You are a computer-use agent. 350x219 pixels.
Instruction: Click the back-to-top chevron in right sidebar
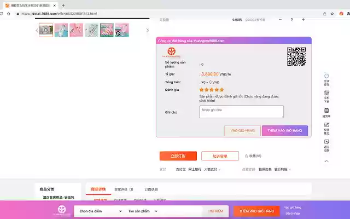(326, 161)
